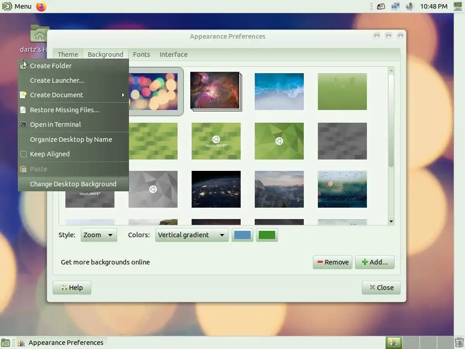Click the volume speaker tray icon
Viewport: 465px width, 349px height.
pos(409,6)
